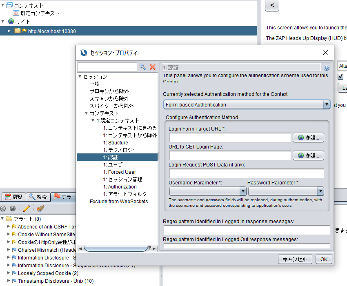The height and width of the screenshot is (286, 347).
Task: Select Exclude from WebSockets tree item
Action: pos(119,201)
